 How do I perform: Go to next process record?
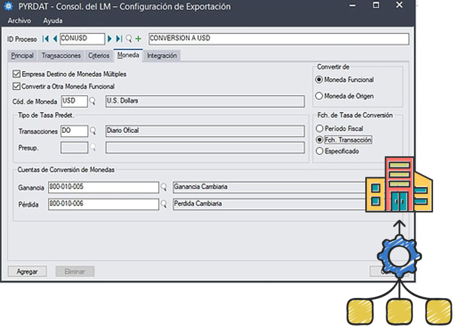tap(109, 39)
